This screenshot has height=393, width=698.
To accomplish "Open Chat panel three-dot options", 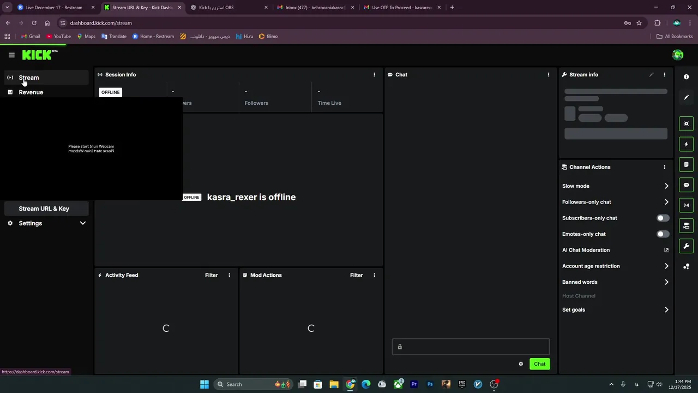I will (x=549, y=75).
